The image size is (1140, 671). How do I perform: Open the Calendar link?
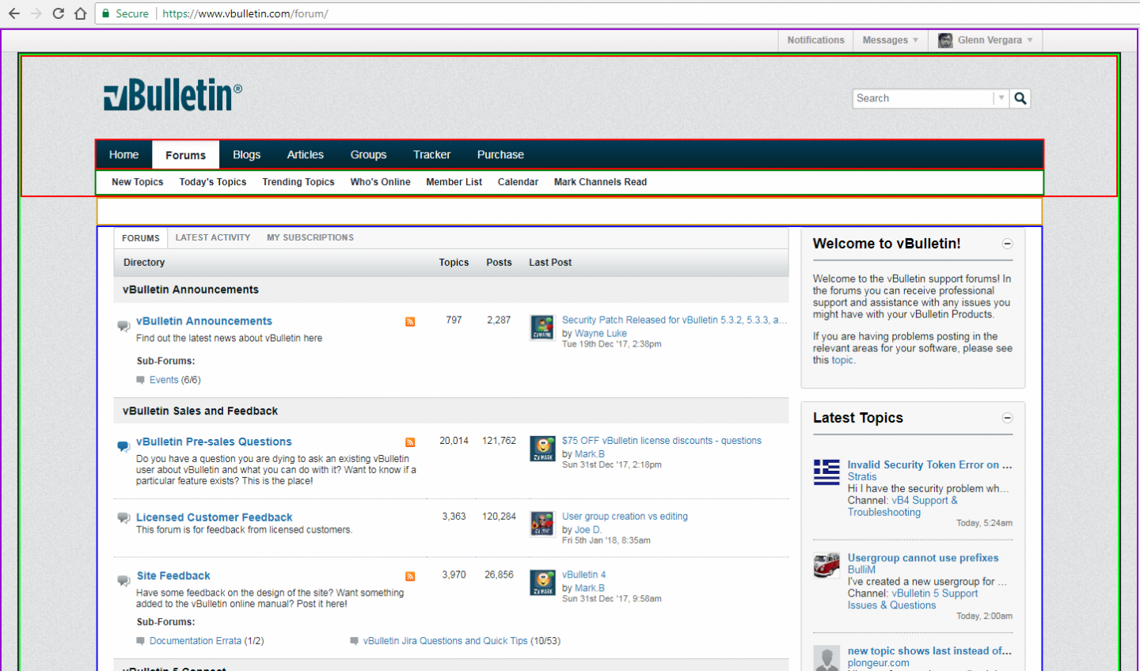pos(519,182)
